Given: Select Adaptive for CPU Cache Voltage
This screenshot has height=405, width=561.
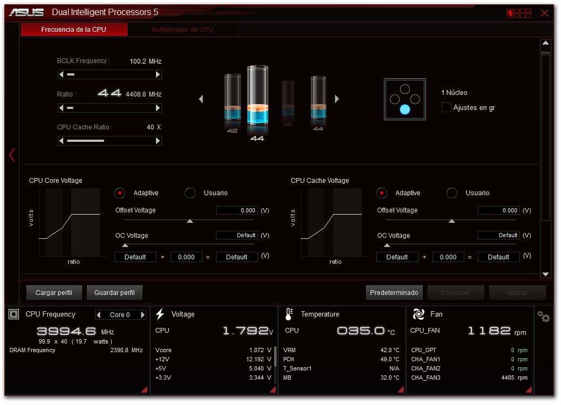Looking at the screenshot, I should click(x=382, y=193).
